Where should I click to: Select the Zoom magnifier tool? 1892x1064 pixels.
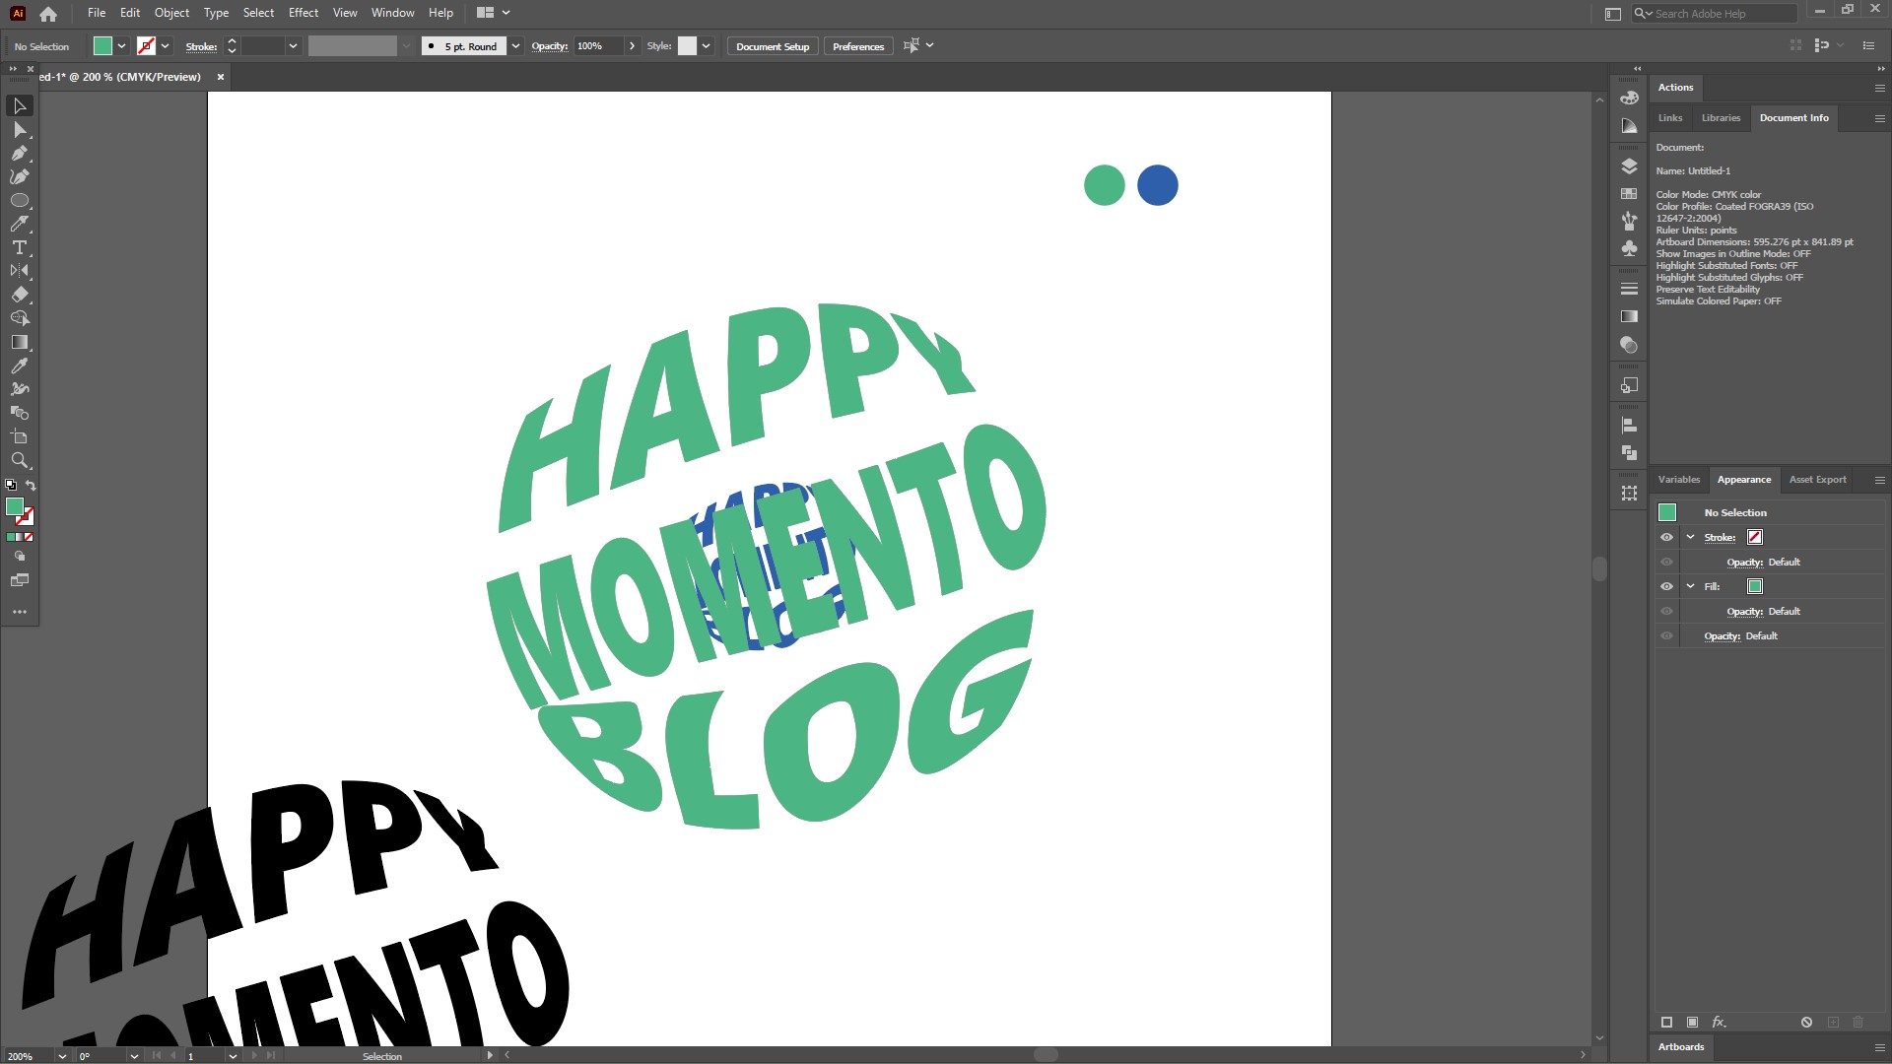click(x=20, y=460)
